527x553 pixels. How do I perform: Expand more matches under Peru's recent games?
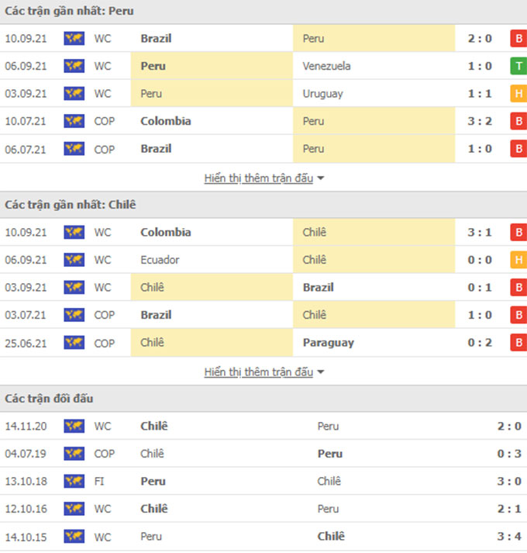click(x=264, y=178)
